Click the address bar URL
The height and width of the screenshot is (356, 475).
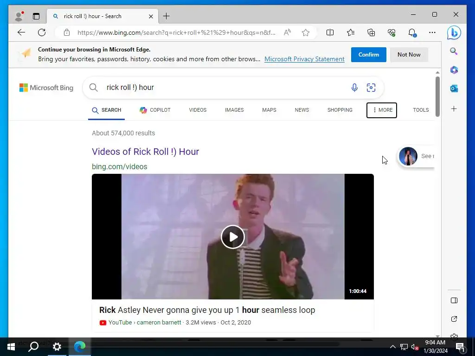[x=176, y=32]
